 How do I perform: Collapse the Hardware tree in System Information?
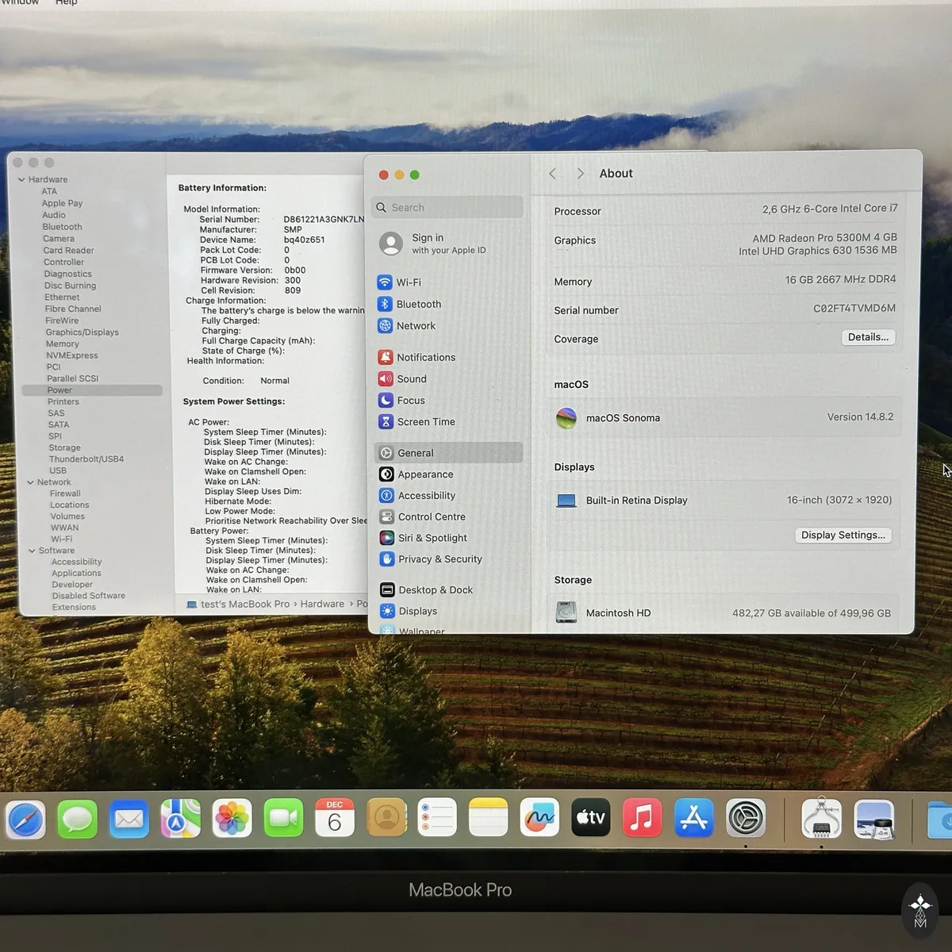[x=21, y=180]
